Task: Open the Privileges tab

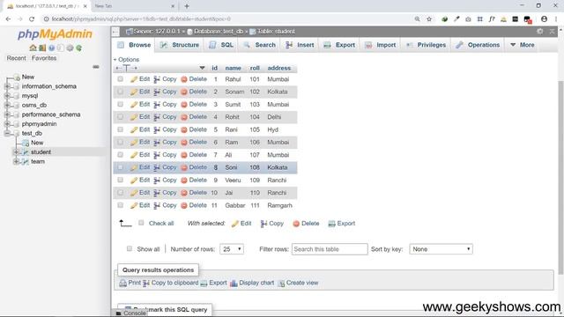Action: tap(427, 45)
